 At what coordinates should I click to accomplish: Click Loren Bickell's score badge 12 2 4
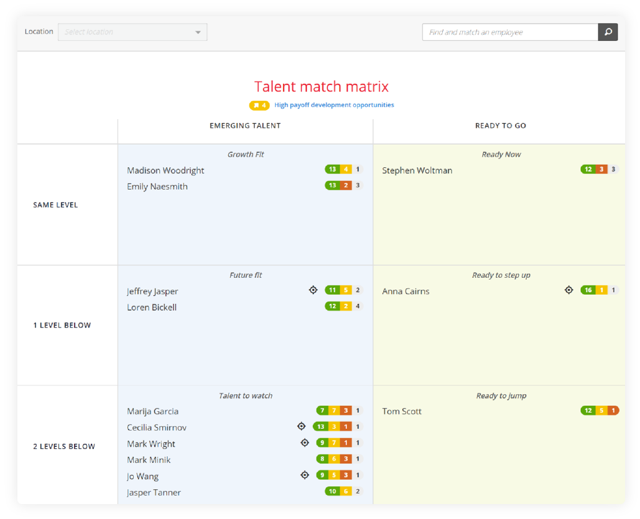344,306
